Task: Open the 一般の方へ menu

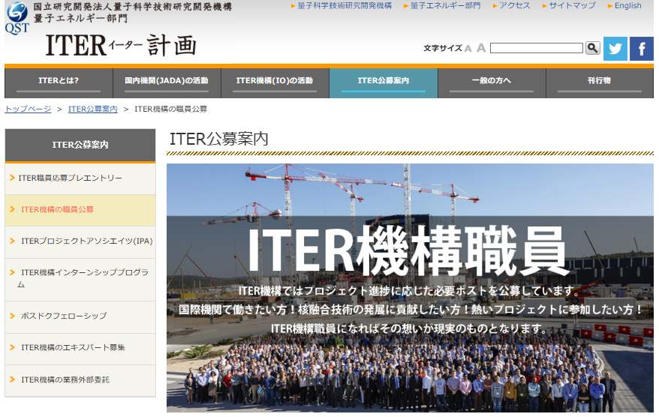Action: point(492,83)
